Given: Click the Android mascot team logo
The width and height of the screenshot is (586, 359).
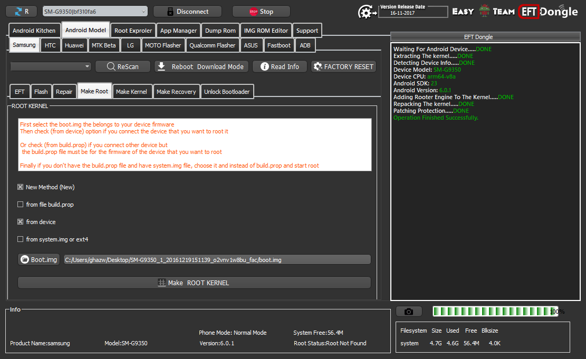Looking at the screenshot, I should click(484, 11).
